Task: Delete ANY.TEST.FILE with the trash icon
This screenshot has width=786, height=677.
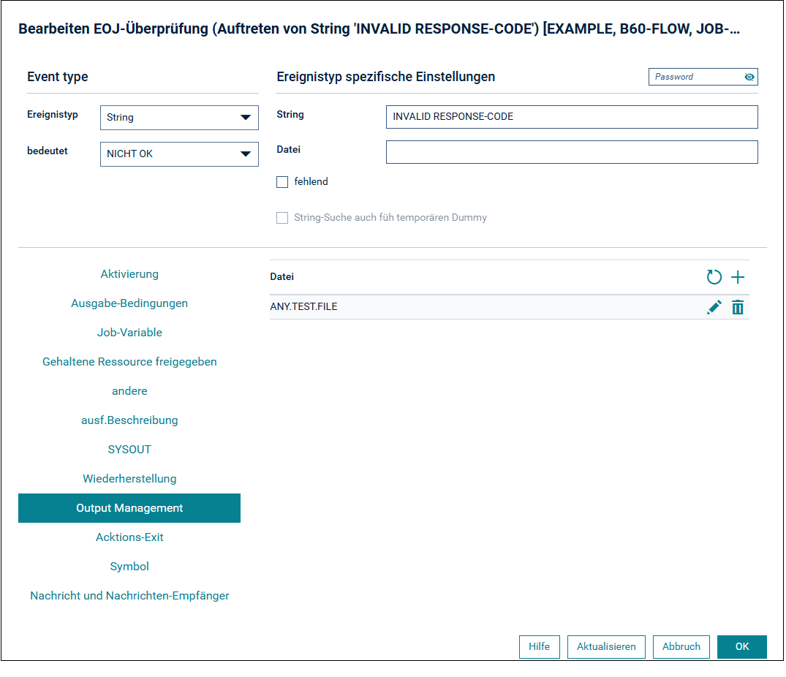Action: 737,307
